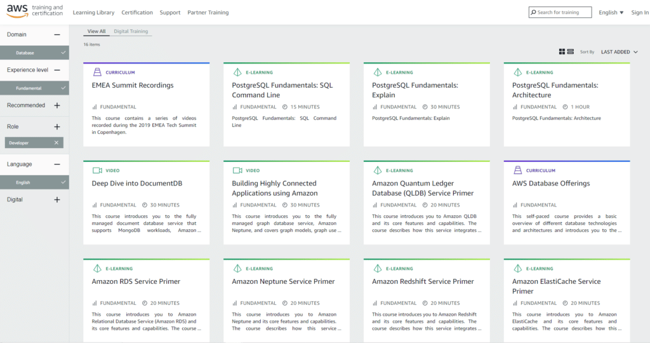Click video icon on Deep Dive into DocumentDB

click(97, 170)
